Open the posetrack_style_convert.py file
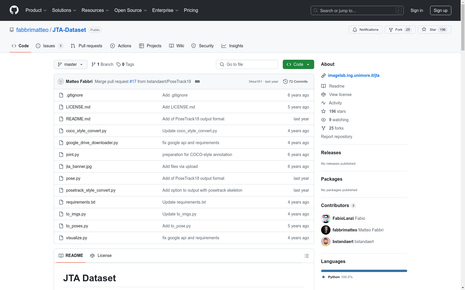This screenshot has width=465, height=290. pyautogui.click(x=91, y=190)
